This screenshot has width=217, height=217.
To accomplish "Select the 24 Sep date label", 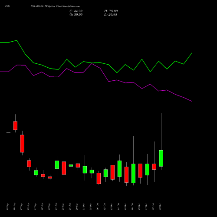I will click(x=56, y=207).
